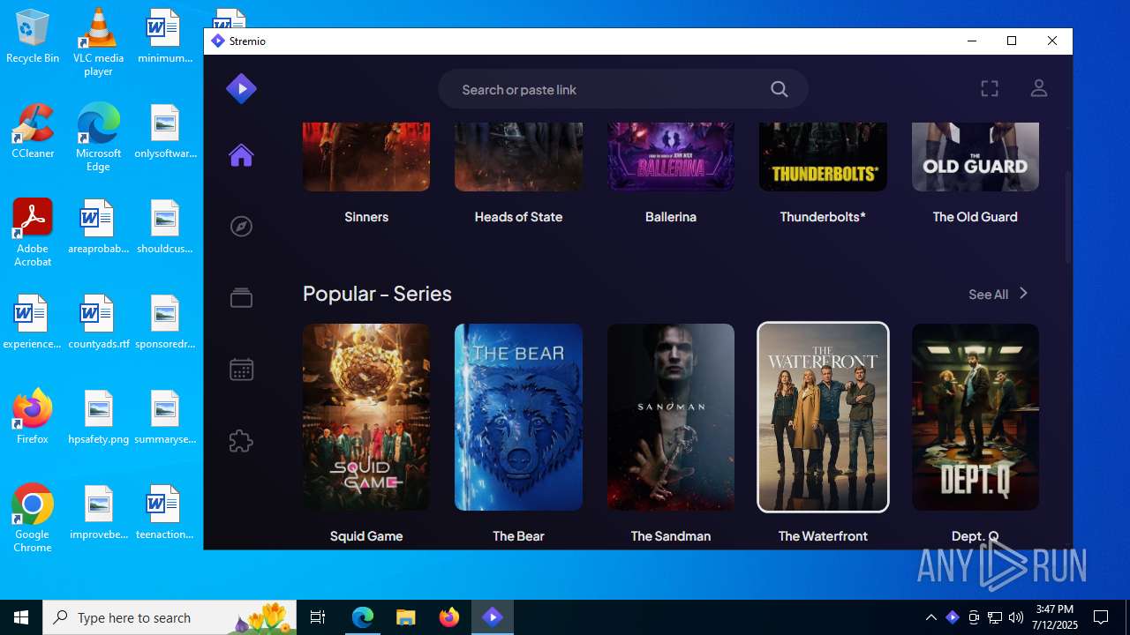This screenshot has height=635, width=1130.
Task: Open the Heads of State poster
Action: pos(518,157)
